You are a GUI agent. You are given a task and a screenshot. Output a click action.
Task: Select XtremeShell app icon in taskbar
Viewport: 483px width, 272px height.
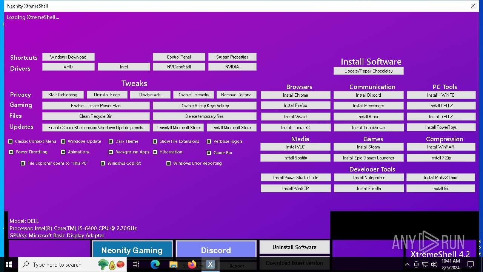pos(211,264)
